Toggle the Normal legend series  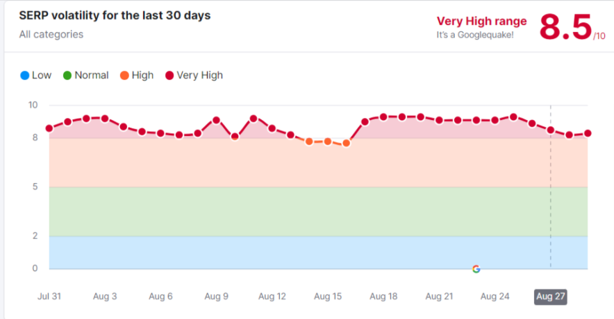coord(86,76)
